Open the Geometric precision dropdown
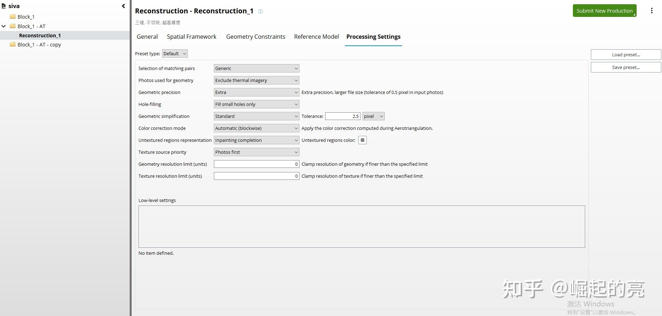Screen dimensions: 662x316 (x=256, y=92)
